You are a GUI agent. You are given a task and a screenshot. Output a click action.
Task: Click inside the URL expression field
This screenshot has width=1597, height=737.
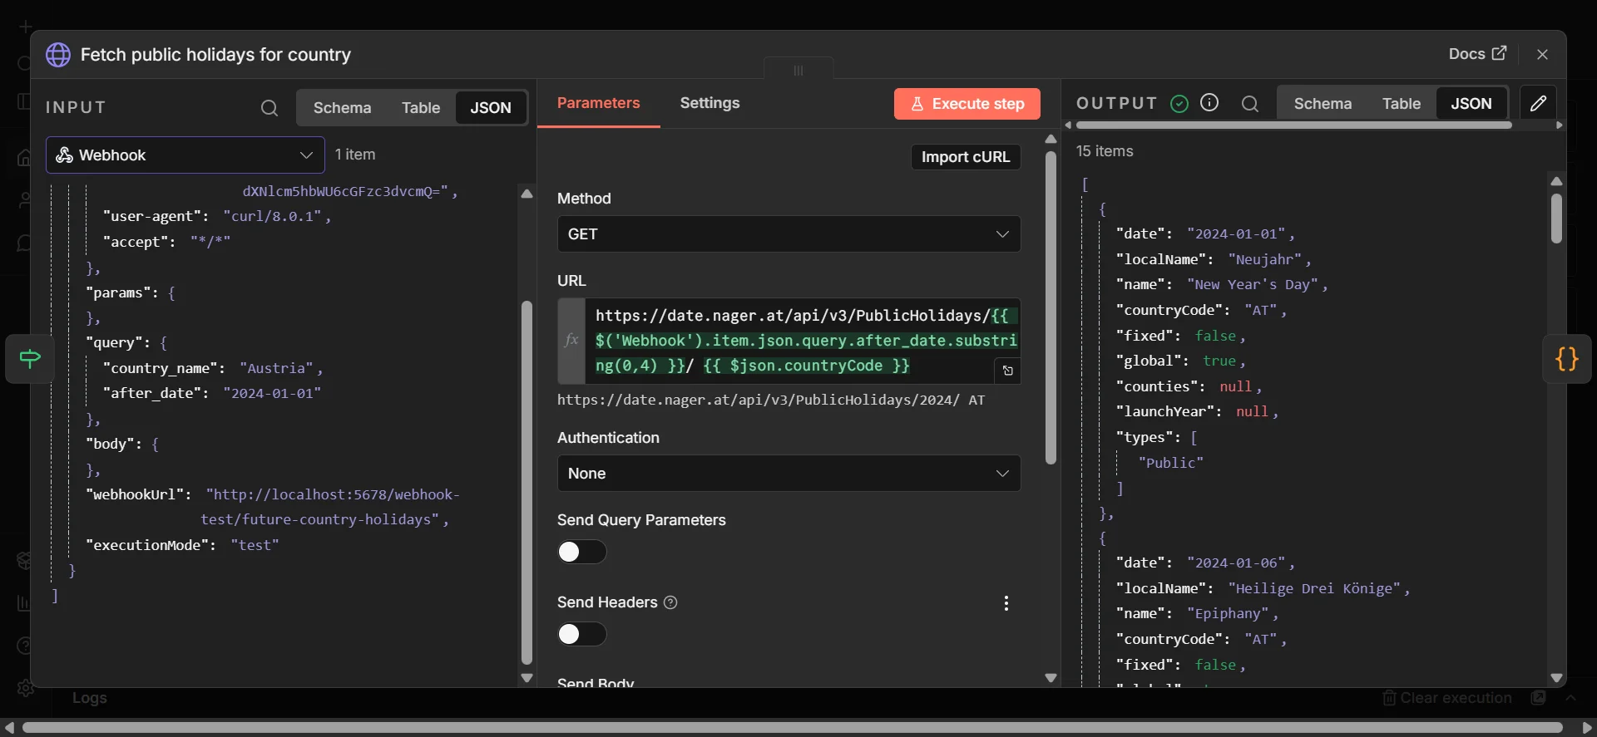coord(803,341)
